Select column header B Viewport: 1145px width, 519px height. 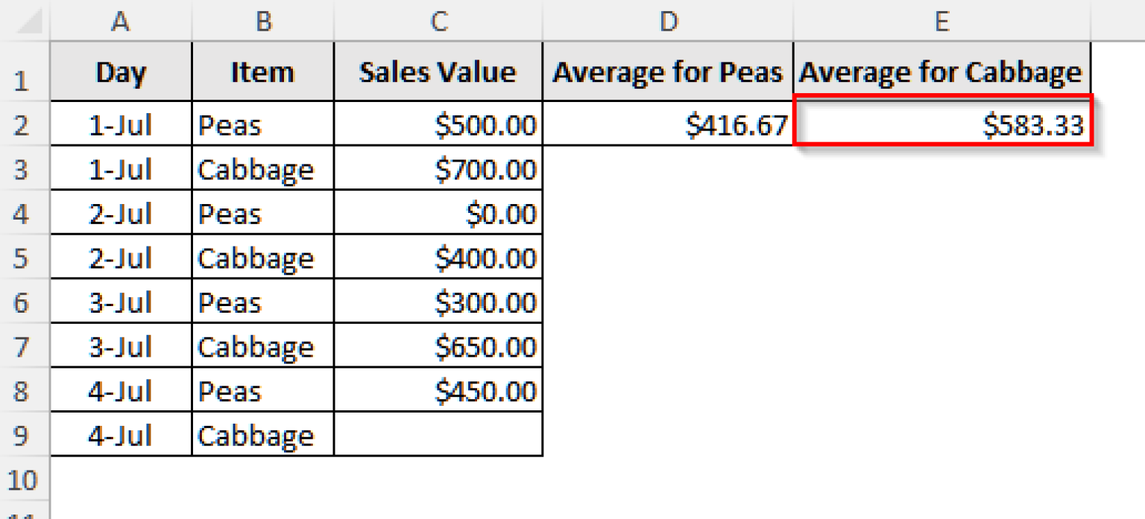coord(262,22)
